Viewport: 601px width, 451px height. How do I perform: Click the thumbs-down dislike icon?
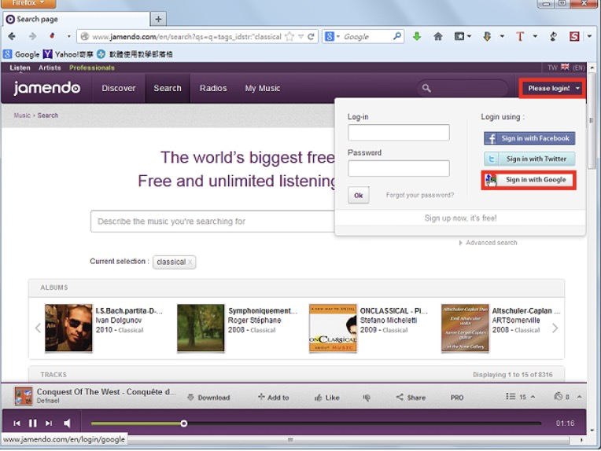click(367, 398)
